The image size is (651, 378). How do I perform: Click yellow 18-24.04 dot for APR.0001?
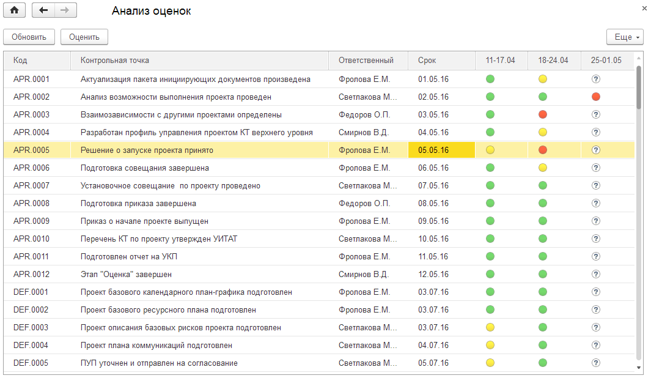pos(543,79)
